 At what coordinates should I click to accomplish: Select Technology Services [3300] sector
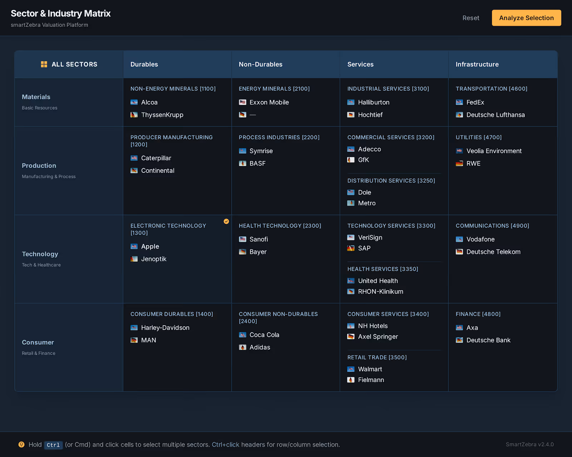(x=394, y=237)
